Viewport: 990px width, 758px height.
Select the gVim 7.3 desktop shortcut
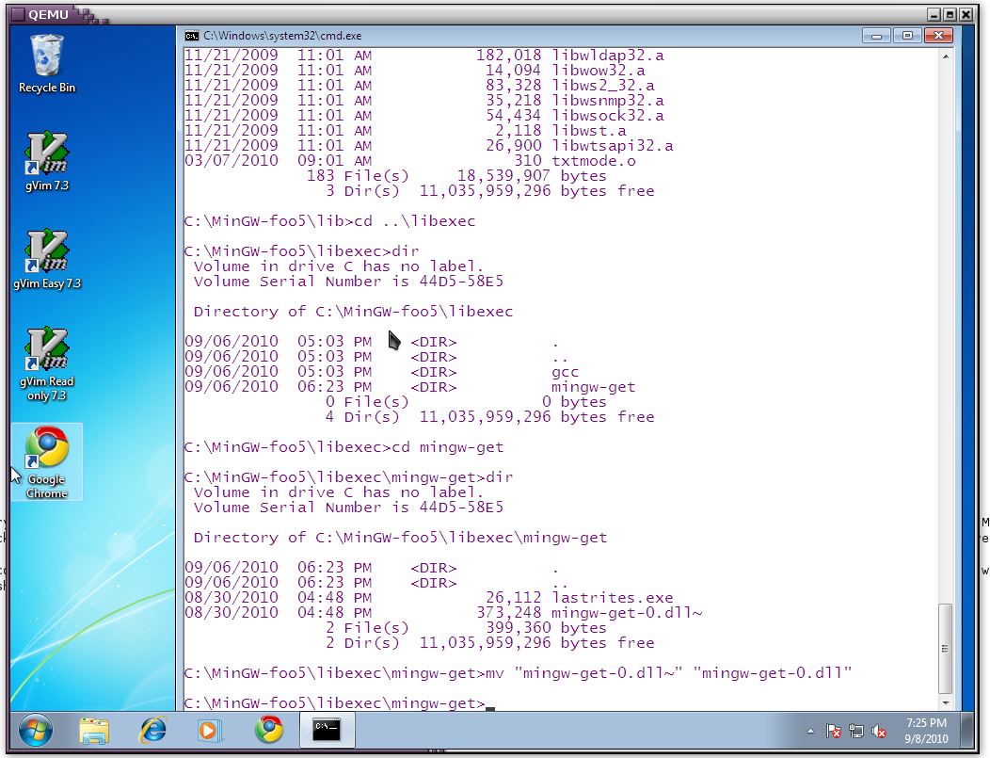point(47,160)
